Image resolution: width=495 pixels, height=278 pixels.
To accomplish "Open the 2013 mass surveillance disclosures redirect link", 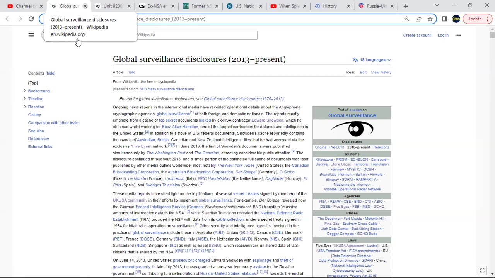I will 166,89.
